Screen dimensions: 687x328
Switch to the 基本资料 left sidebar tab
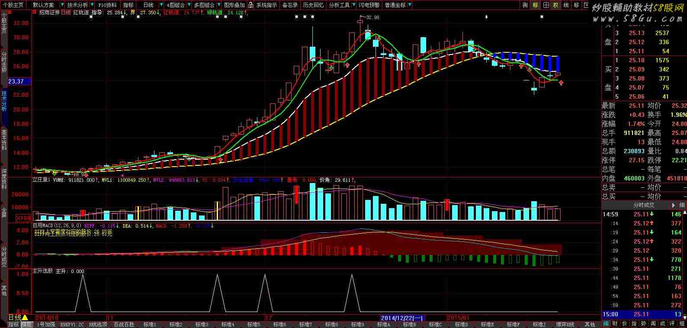(4, 139)
